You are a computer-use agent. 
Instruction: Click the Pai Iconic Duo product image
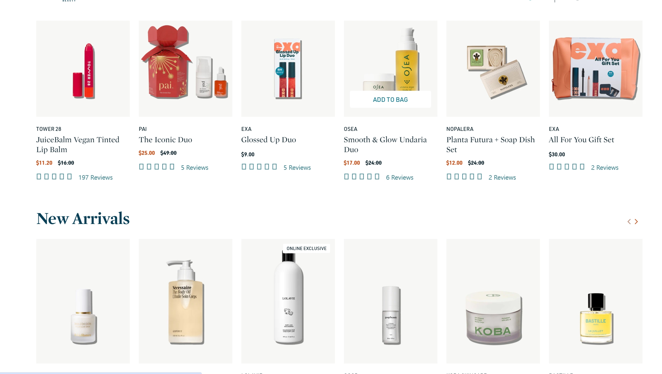pos(185,69)
